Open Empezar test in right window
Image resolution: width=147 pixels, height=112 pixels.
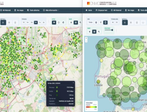101,10
